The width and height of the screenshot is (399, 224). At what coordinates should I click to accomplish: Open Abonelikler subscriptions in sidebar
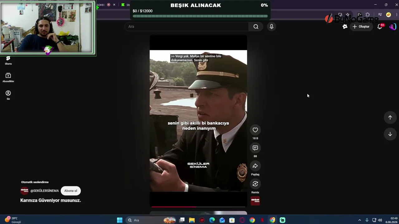click(x=8, y=77)
